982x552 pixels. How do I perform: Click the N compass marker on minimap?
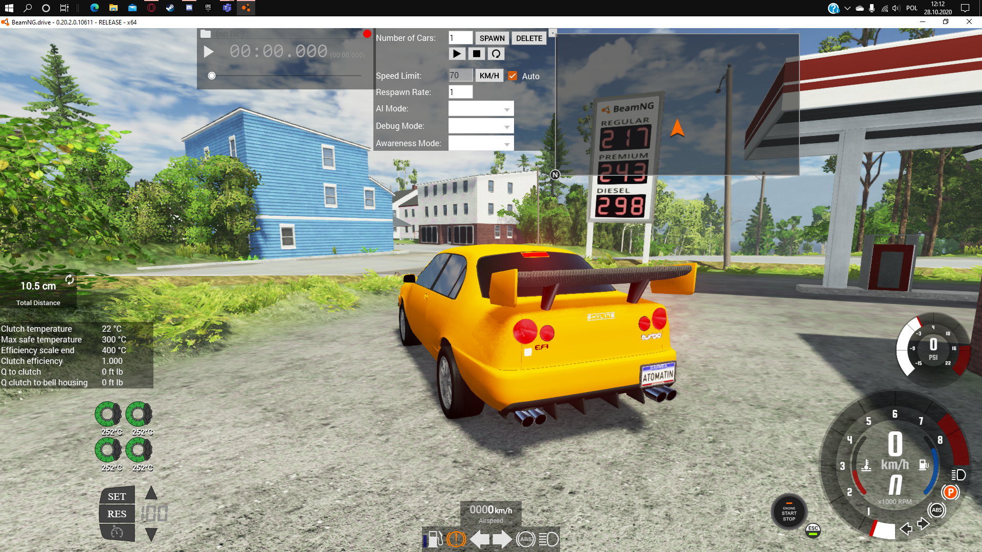pos(555,175)
